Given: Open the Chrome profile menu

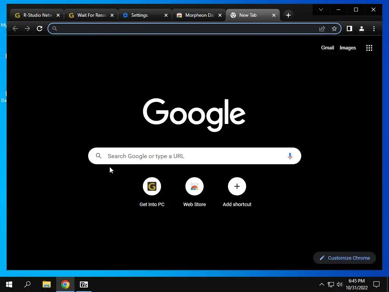Looking at the screenshot, I should click(x=362, y=29).
